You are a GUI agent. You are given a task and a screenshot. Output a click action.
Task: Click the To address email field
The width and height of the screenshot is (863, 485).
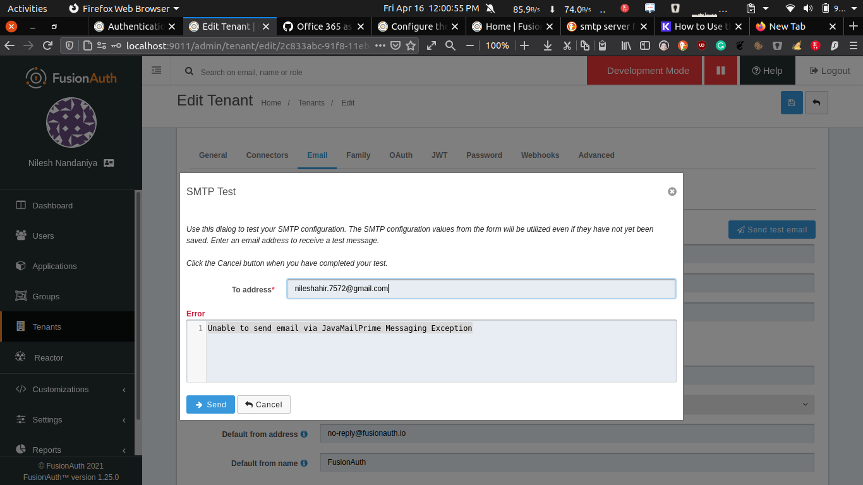(481, 289)
